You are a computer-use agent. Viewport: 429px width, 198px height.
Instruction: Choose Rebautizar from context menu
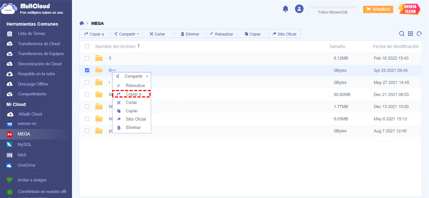pos(132,85)
